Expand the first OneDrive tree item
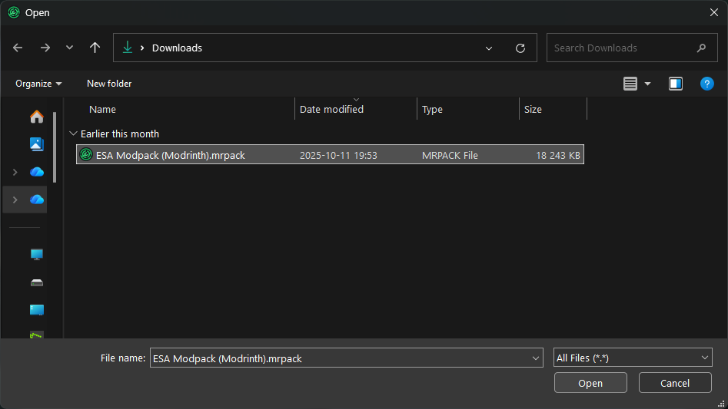This screenshot has height=409, width=728. (x=15, y=172)
